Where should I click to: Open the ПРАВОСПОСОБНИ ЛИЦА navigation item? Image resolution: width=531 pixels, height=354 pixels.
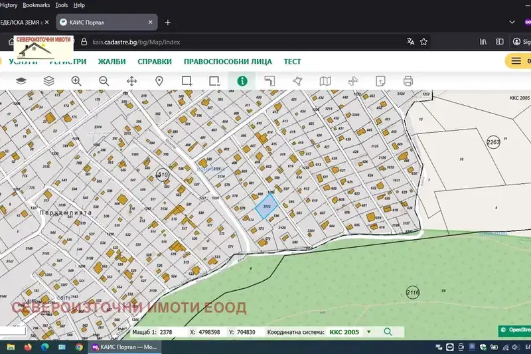228,61
